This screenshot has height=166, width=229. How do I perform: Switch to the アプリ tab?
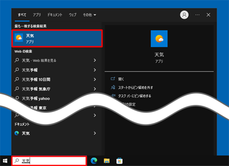[x=37, y=15]
